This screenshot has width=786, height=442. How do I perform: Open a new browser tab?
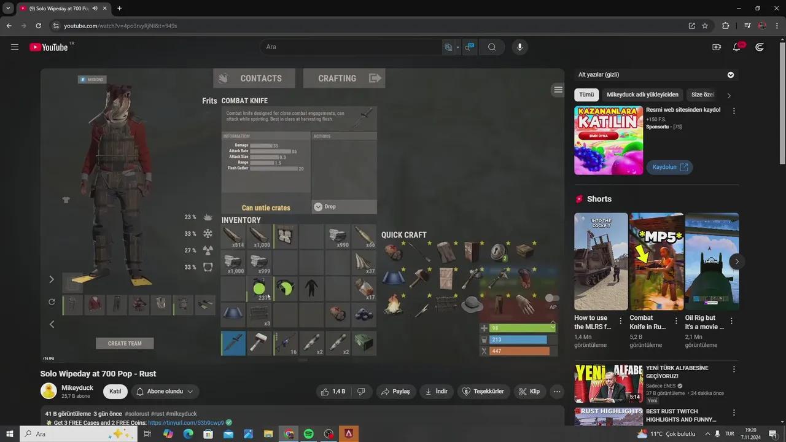(119, 9)
